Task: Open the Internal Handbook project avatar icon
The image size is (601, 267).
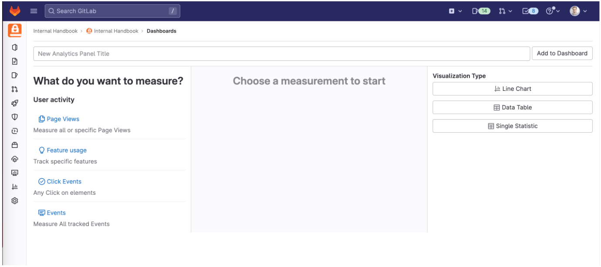Action: [x=14, y=30]
